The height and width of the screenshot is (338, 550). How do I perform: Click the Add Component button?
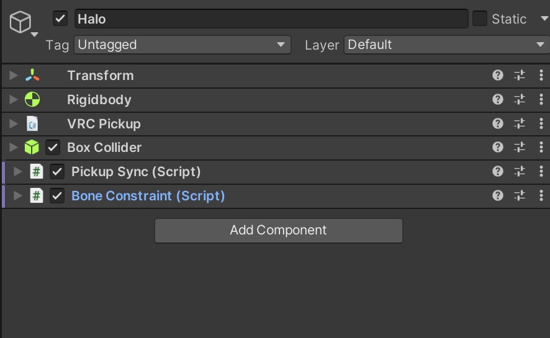[x=278, y=230]
